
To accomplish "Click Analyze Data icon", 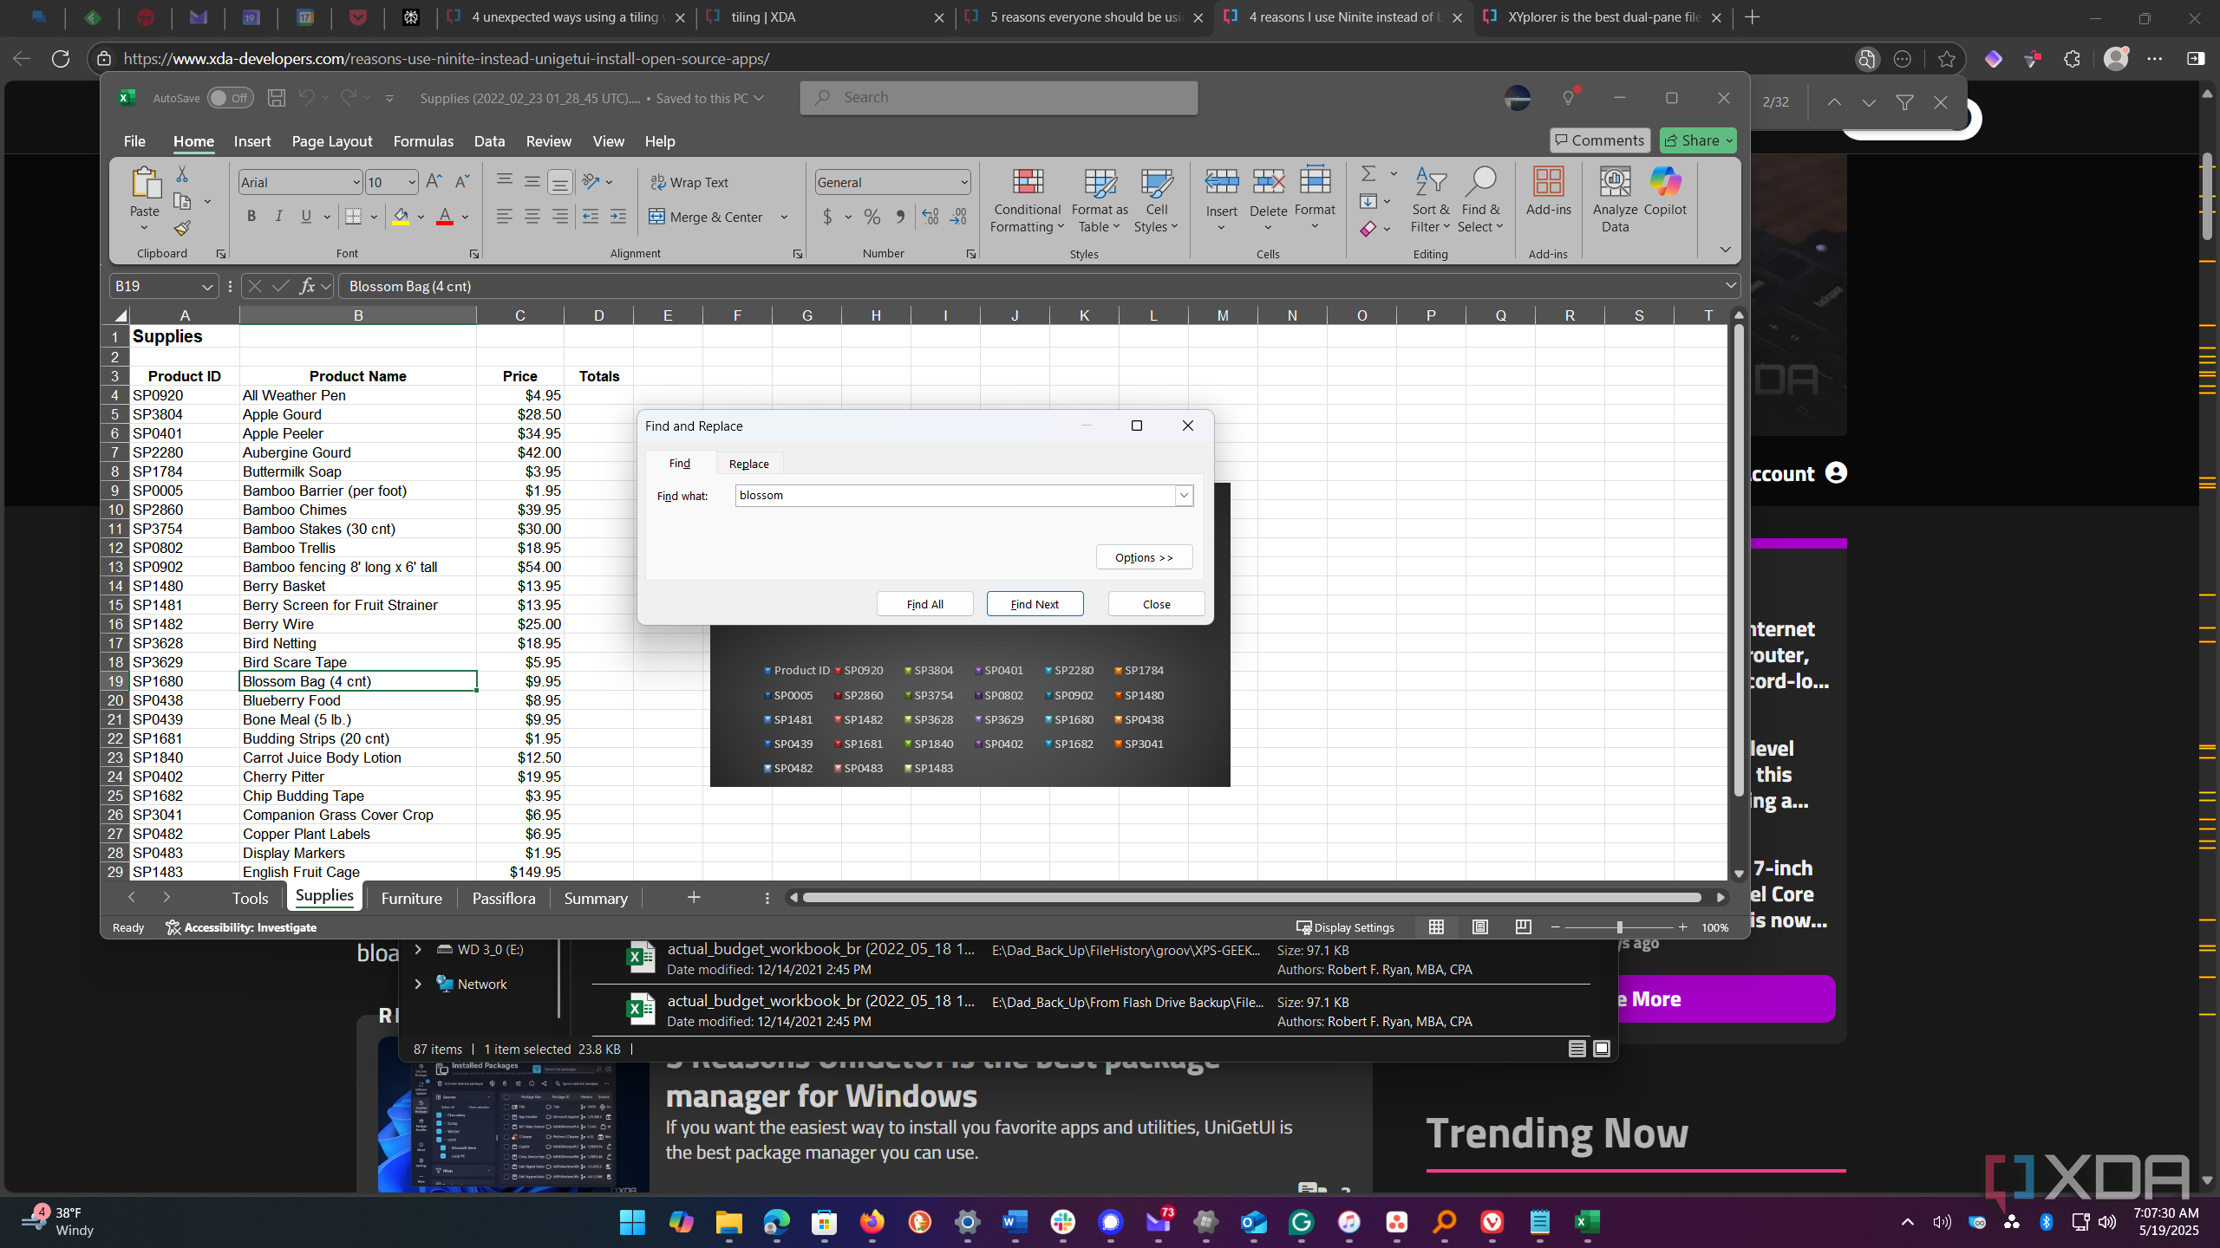I will (x=1615, y=200).
